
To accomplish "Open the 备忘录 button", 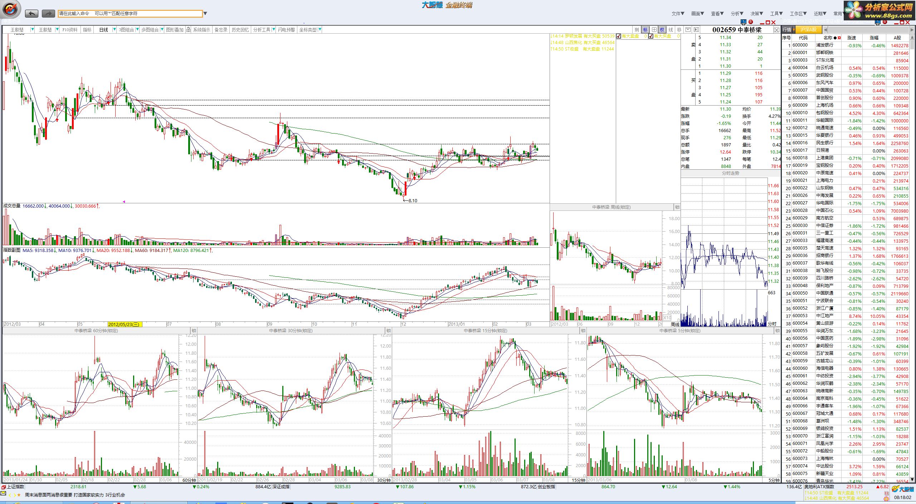I will click(x=221, y=30).
